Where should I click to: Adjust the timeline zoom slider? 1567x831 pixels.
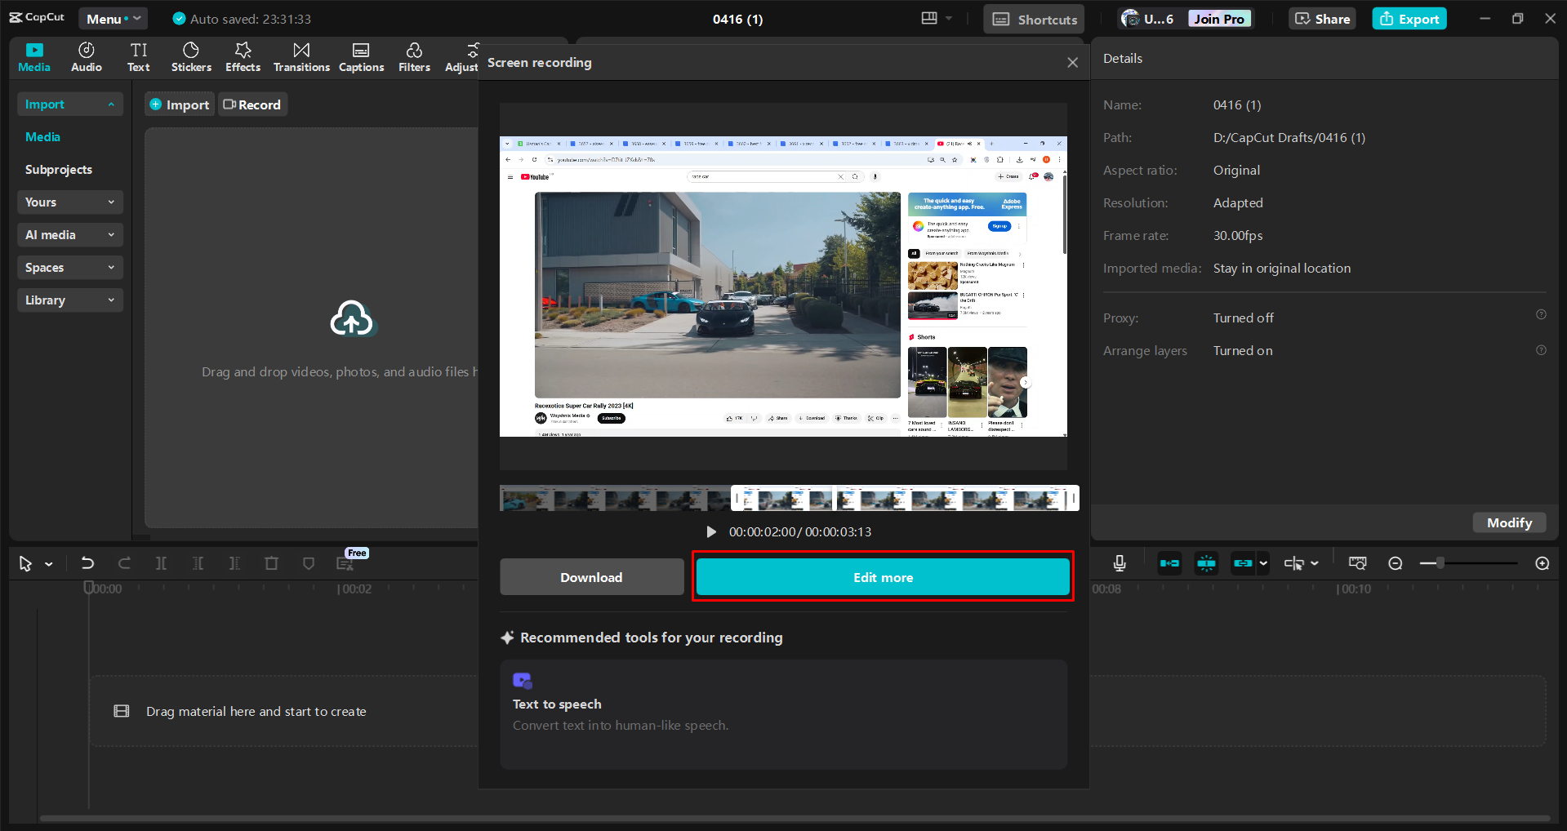click(1440, 562)
